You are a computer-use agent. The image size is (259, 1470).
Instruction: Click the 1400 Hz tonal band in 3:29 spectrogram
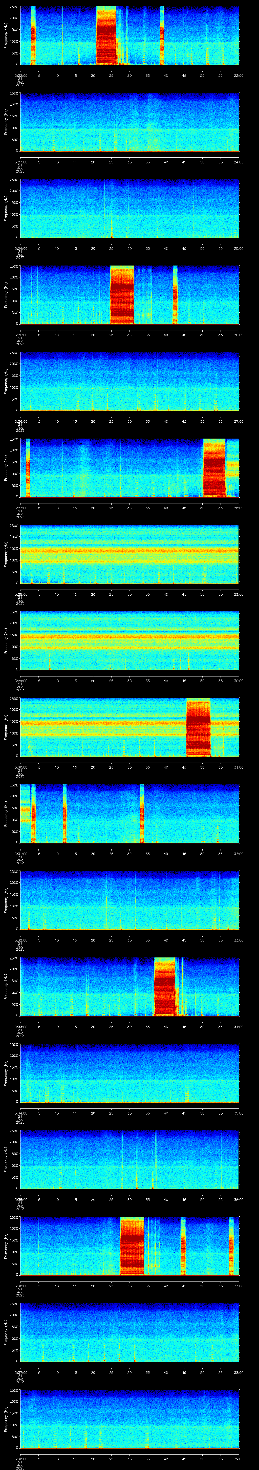[129, 637]
